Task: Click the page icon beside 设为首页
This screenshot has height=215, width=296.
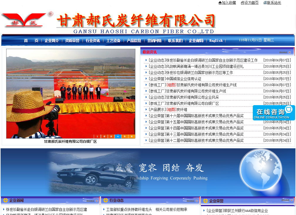Action: coord(243,3)
